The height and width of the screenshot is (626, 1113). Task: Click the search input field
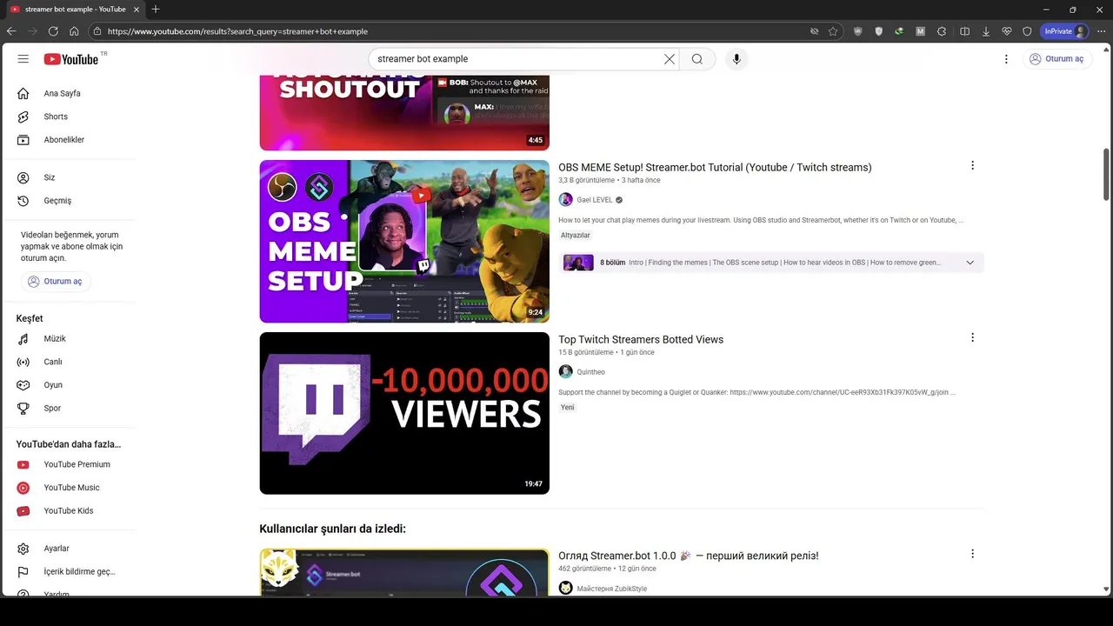(517, 59)
